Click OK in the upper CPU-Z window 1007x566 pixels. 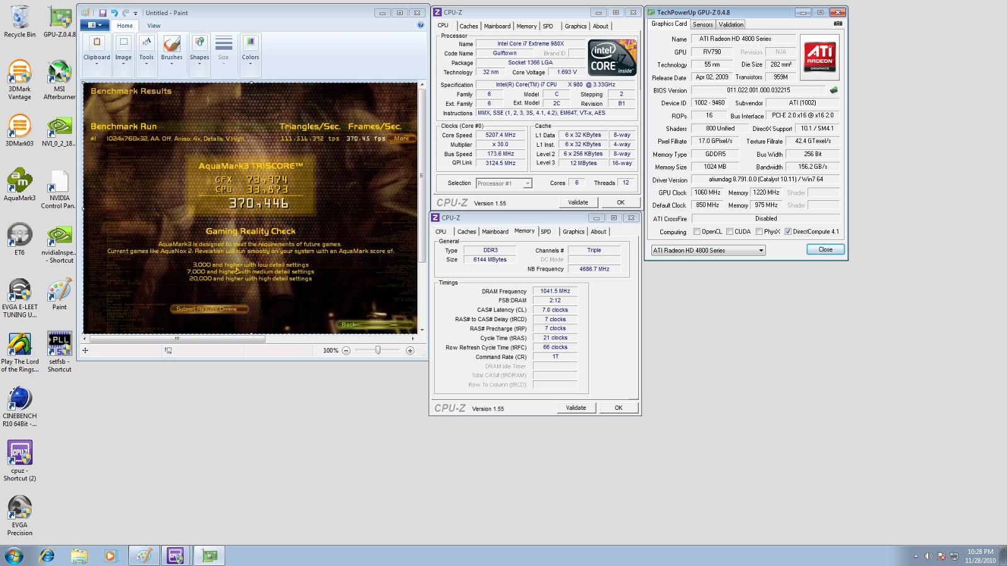point(621,203)
